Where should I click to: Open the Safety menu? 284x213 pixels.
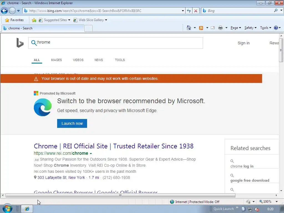coord(250,28)
